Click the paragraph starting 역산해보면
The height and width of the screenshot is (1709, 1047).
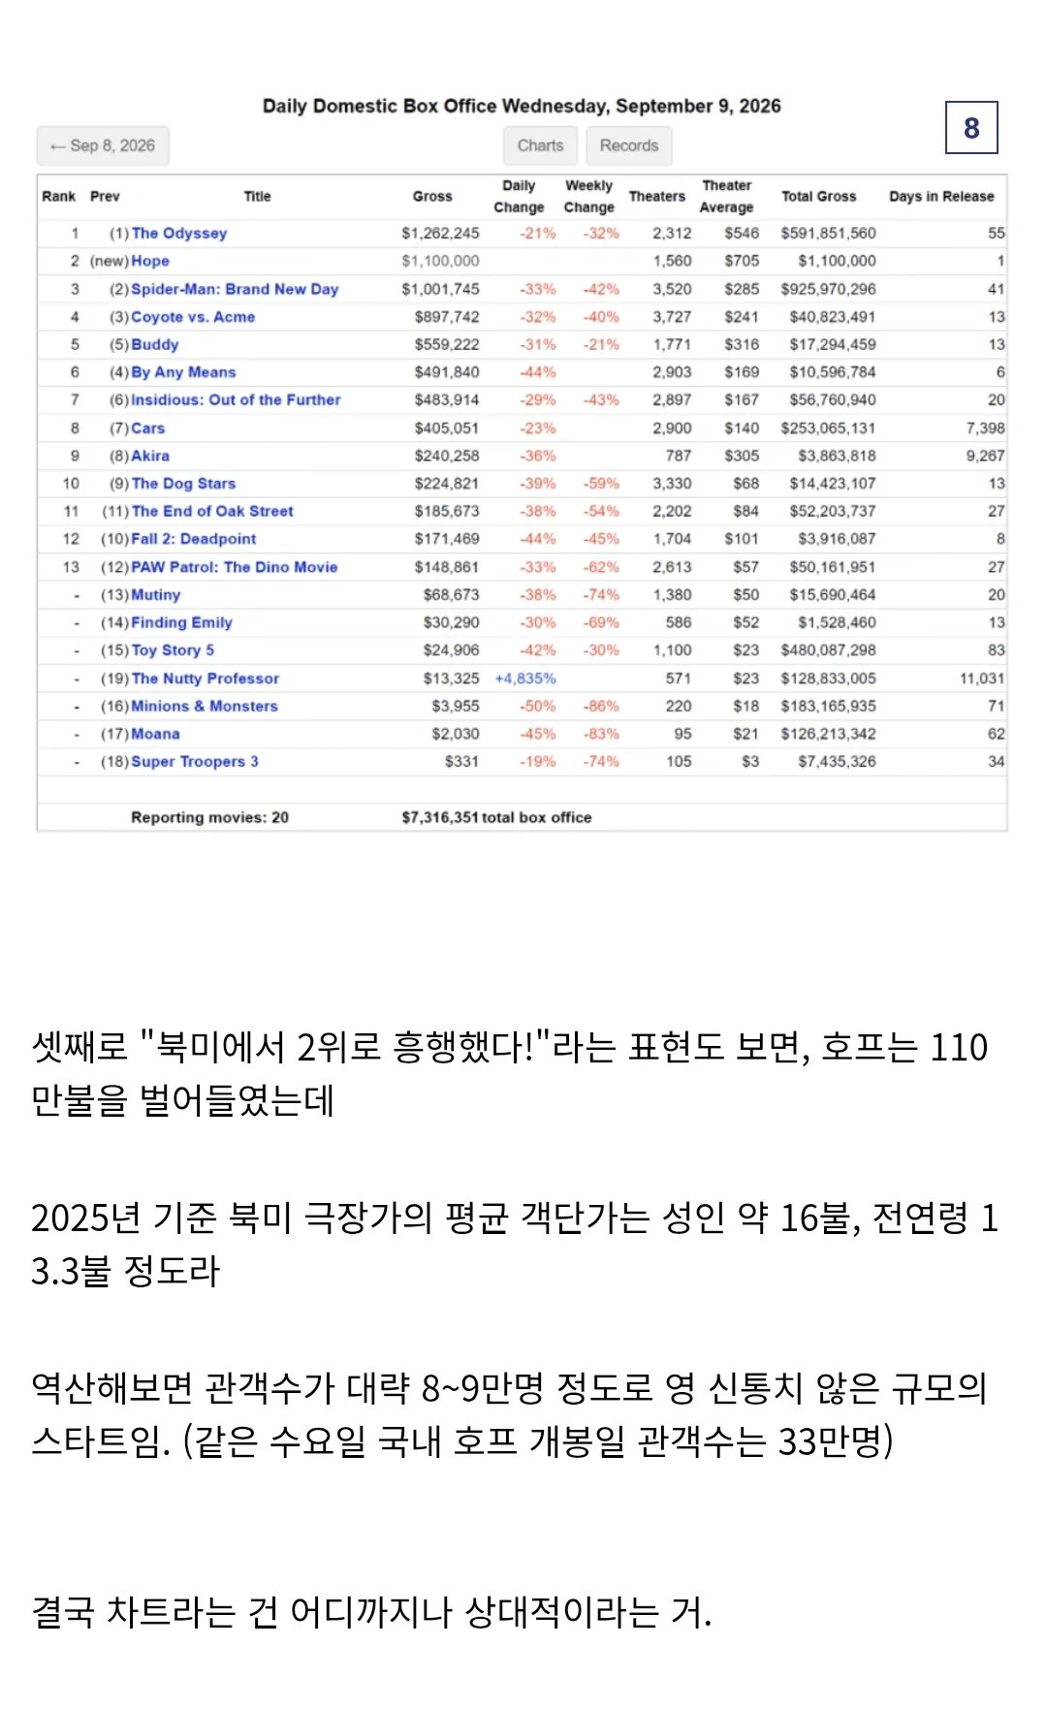510,1415
